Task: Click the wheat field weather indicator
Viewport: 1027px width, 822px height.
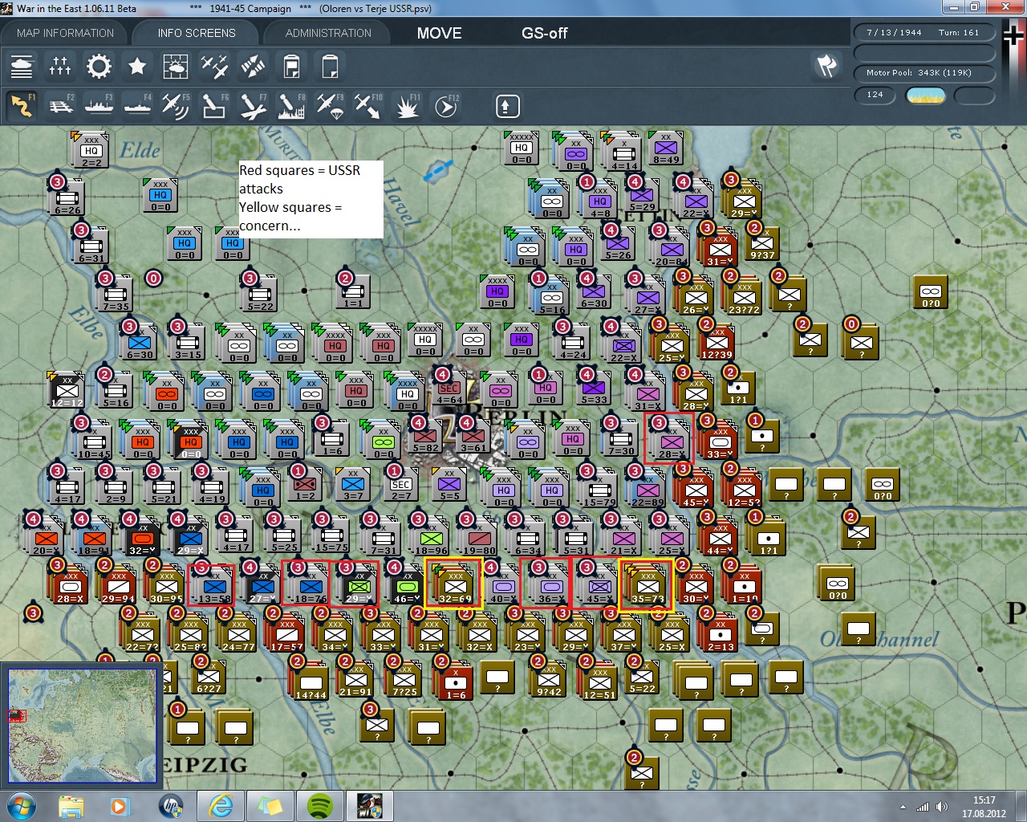Action: click(x=925, y=96)
